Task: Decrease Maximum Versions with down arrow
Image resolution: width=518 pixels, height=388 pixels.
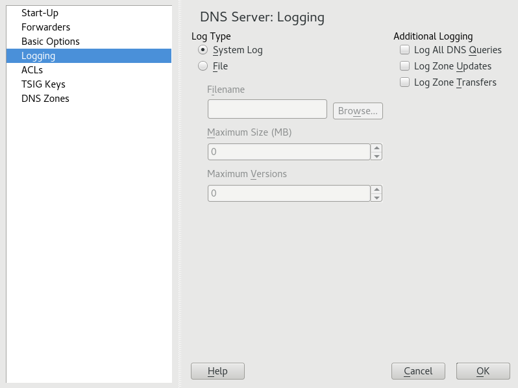Action: (376, 197)
